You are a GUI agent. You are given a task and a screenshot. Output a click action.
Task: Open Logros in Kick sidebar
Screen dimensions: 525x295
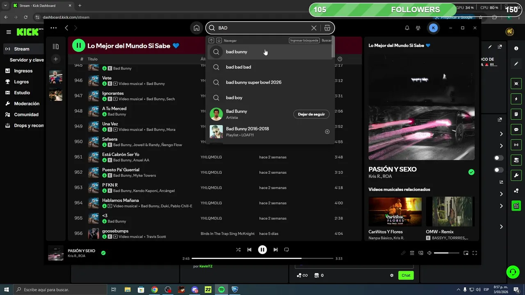[22, 82]
